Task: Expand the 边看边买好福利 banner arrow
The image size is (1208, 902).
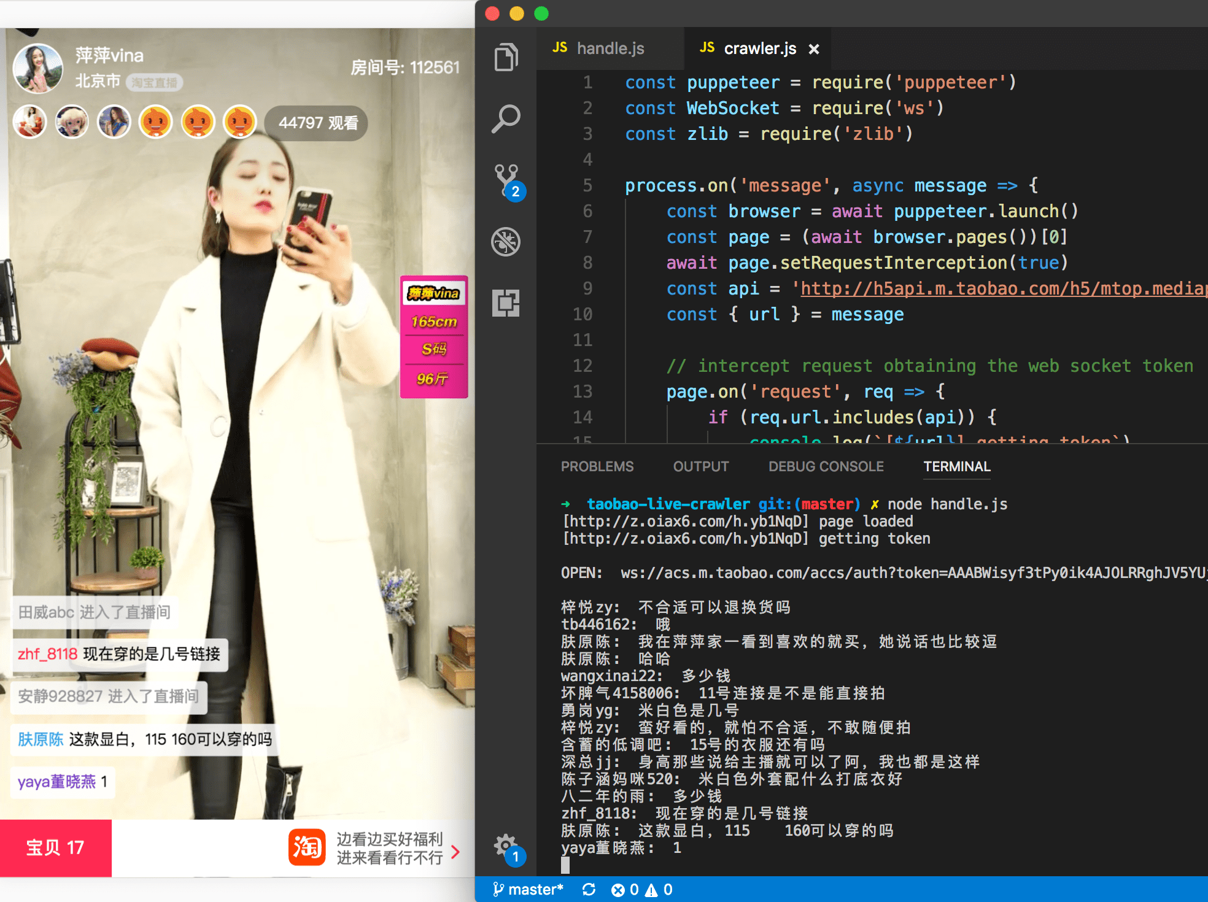Action: 455,852
